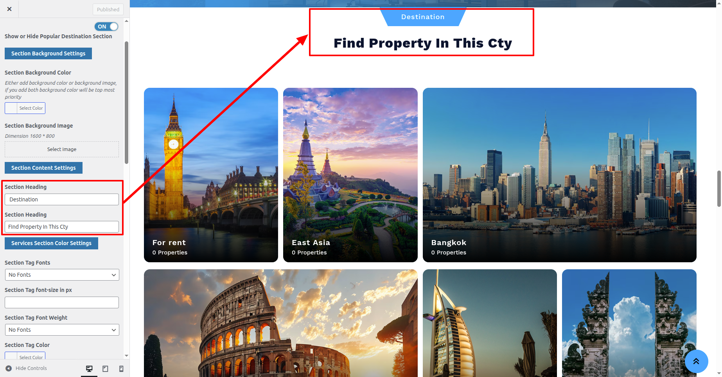Select Color for Section Background Color
Viewport: 722px width, 377px height.
click(25, 108)
